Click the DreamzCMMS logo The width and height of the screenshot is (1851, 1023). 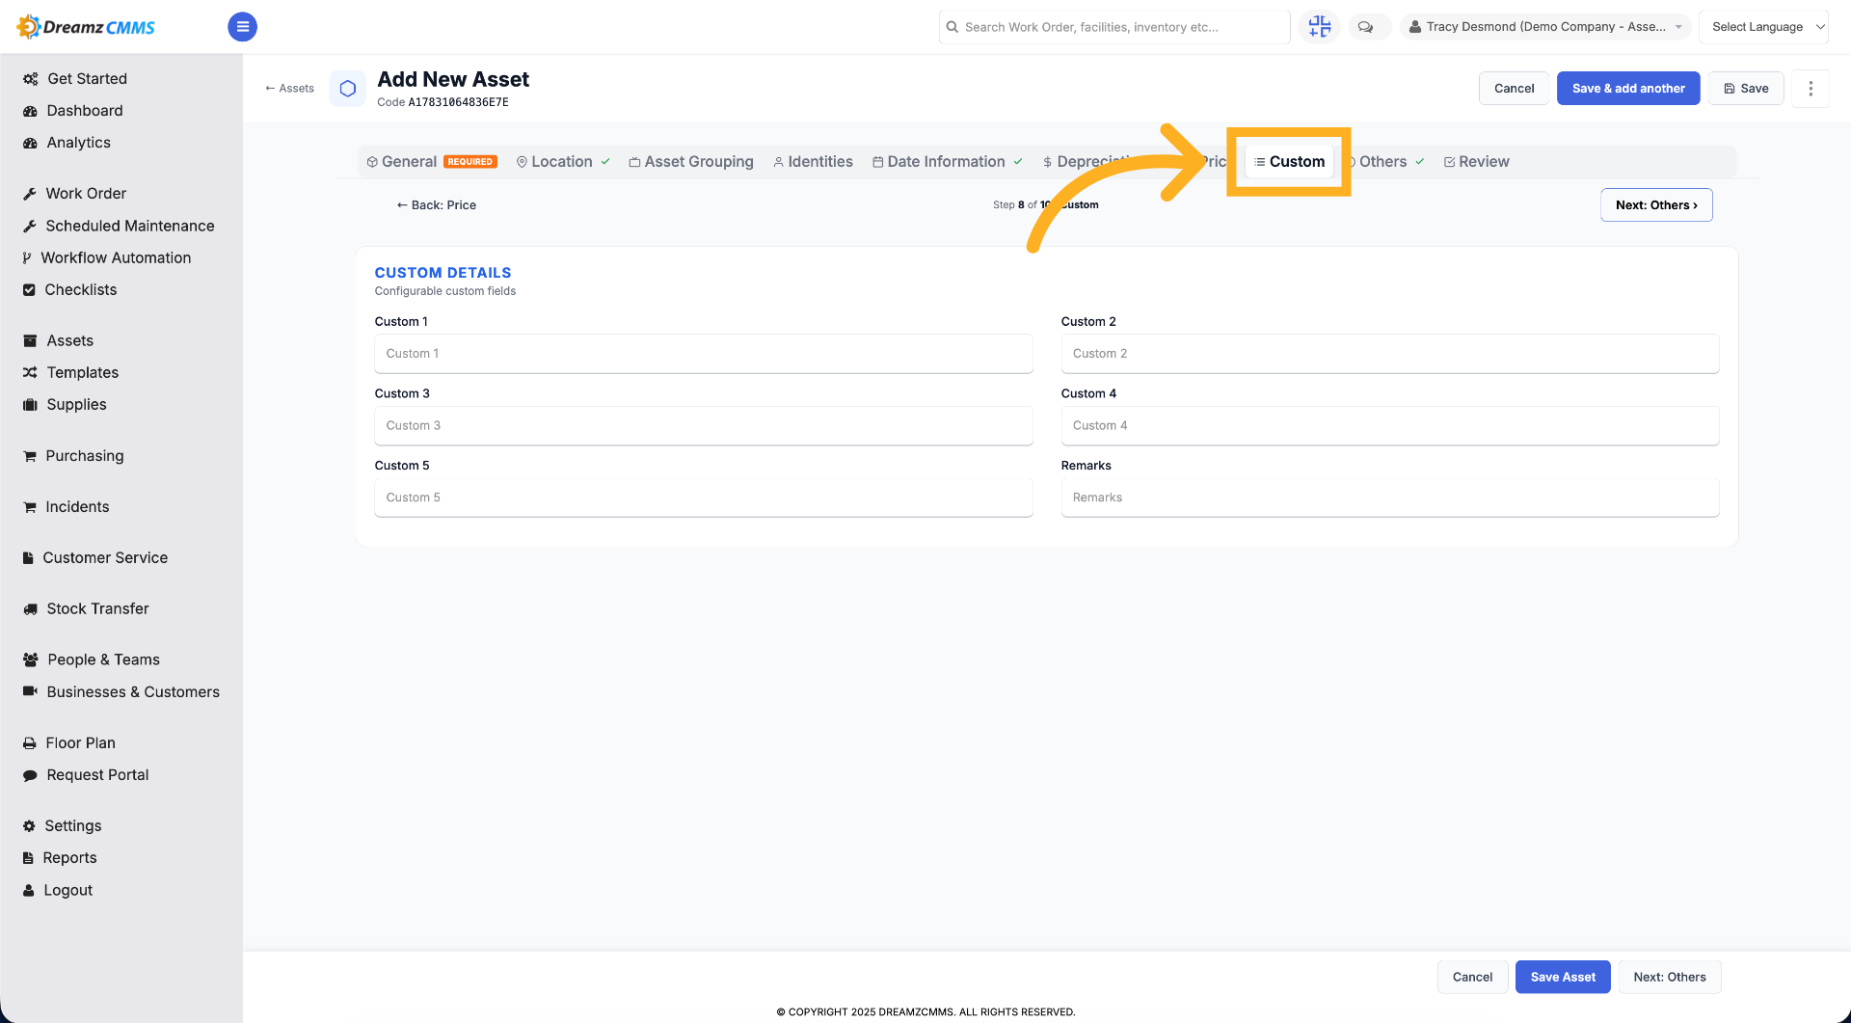point(87,27)
